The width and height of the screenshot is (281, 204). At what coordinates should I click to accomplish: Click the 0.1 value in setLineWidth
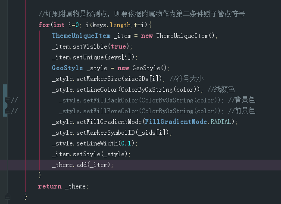126,143
